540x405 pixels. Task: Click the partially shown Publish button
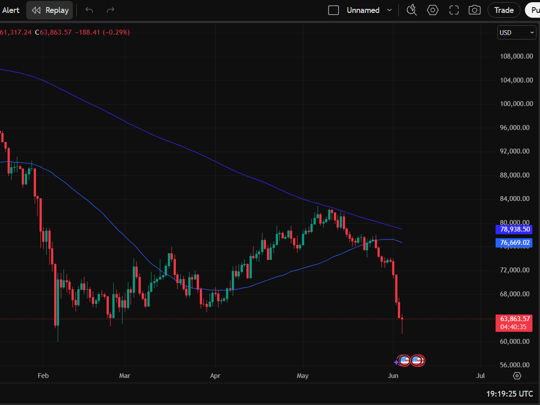coord(532,10)
